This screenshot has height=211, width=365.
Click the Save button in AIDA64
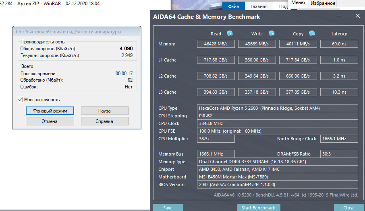(168, 208)
